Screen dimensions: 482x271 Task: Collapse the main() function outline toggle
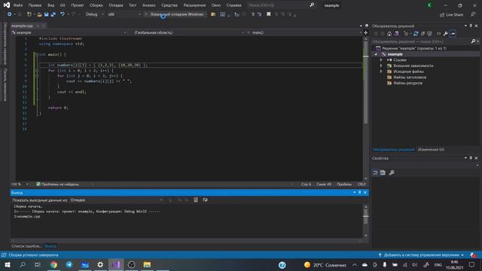point(37,54)
